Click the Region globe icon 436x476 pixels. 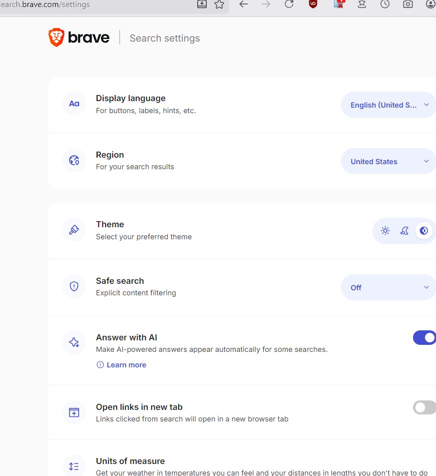click(x=74, y=160)
